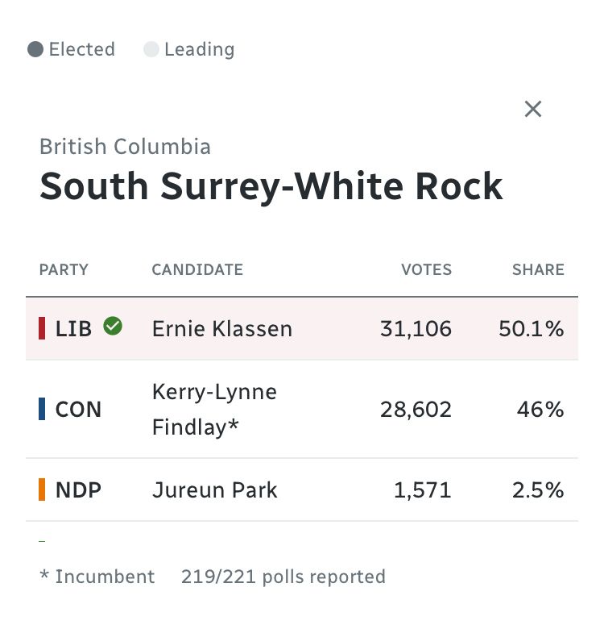This screenshot has width=604, height=629.
Task: Select candidate Kerry-Lynne Findlay
Action: pos(213,409)
